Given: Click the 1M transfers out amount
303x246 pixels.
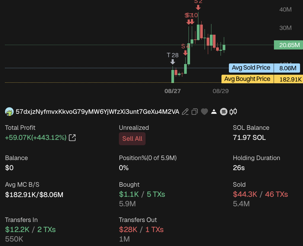Looking at the screenshot, I should [x=124, y=239].
